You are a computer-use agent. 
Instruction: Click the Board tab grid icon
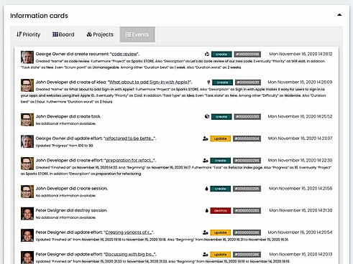point(55,34)
